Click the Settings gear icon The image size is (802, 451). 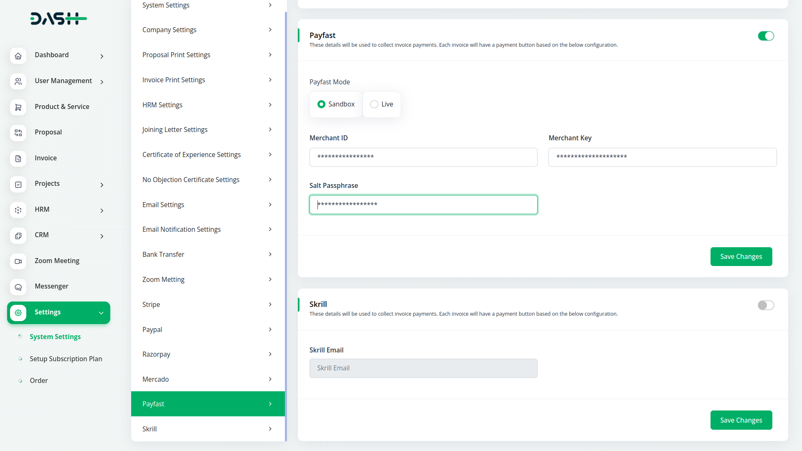click(x=18, y=313)
